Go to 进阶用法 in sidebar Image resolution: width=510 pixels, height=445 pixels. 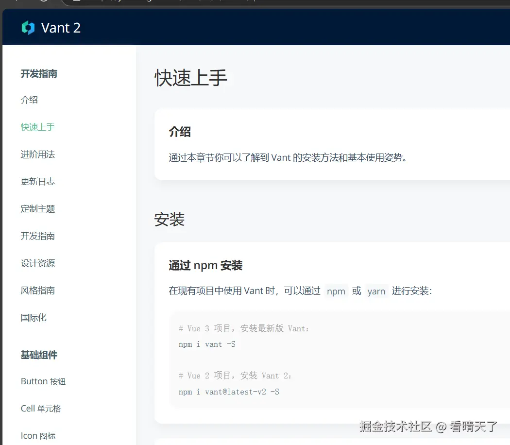point(38,154)
